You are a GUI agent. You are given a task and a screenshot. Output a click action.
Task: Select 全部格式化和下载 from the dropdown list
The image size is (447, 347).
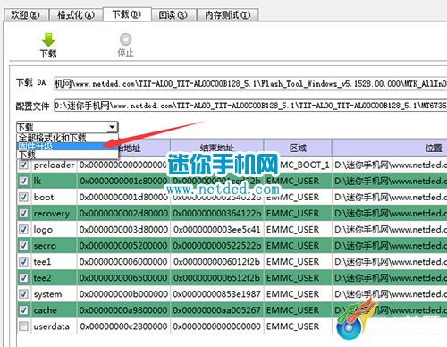(x=67, y=138)
